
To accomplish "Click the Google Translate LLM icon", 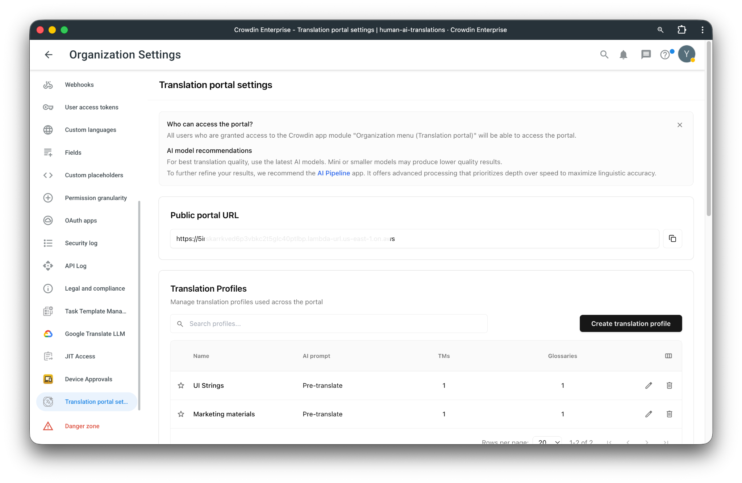I will [x=48, y=334].
